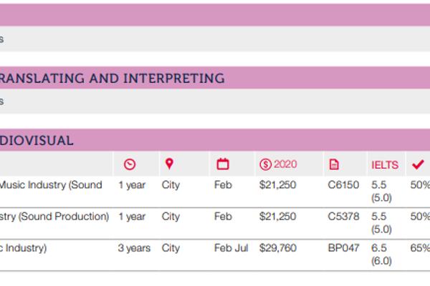Click the calendar intake icon in header
Viewport: 430px width, 286px height.
point(223,164)
